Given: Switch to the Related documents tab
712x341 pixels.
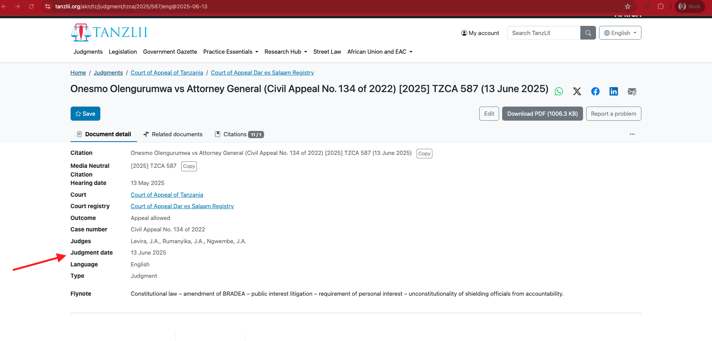Looking at the screenshot, I should pos(173,134).
